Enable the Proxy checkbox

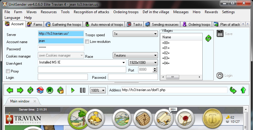[8, 71]
